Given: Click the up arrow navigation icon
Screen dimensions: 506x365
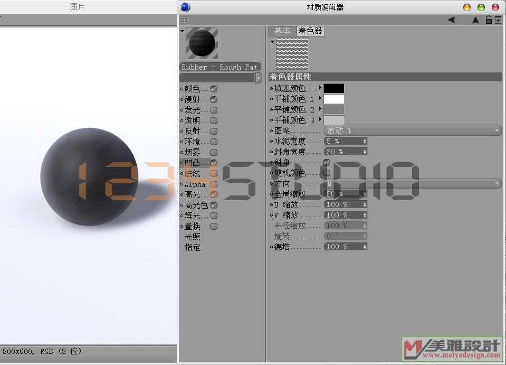Looking at the screenshot, I should (475, 20).
